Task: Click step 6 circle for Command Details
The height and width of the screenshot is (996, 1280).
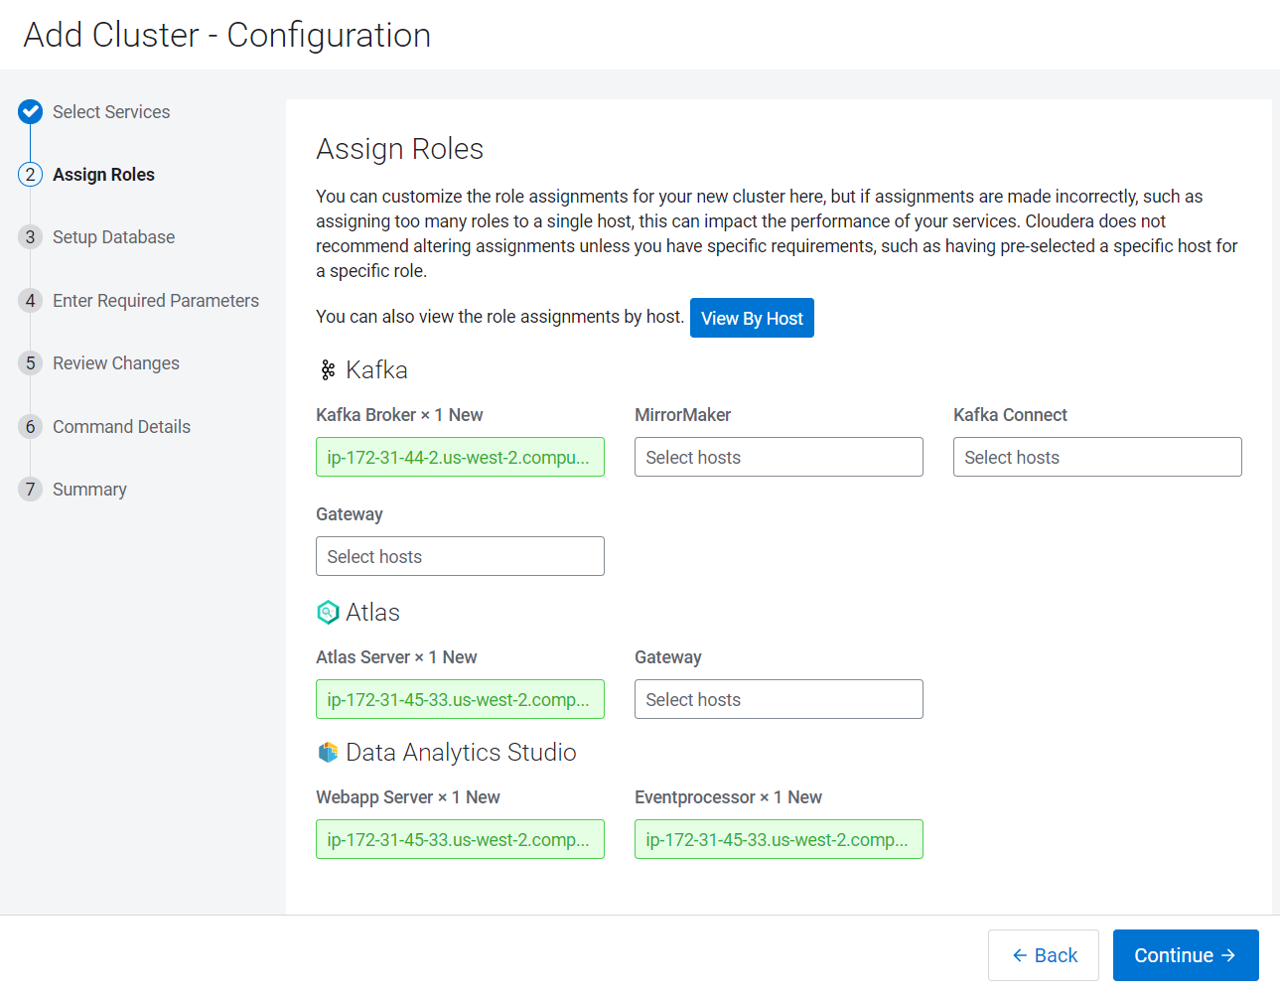Action: (31, 427)
